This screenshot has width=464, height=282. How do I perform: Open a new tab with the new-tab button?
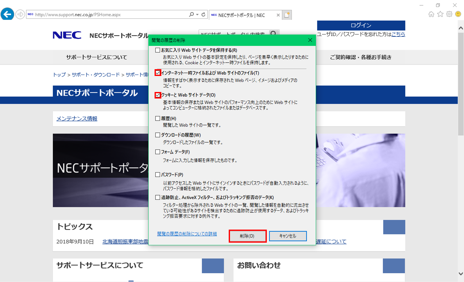coord(287,15)
